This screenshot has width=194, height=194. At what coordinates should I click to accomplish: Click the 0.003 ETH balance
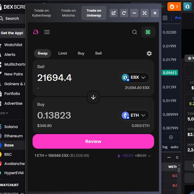pyautogui.click(x=141, y=126)
